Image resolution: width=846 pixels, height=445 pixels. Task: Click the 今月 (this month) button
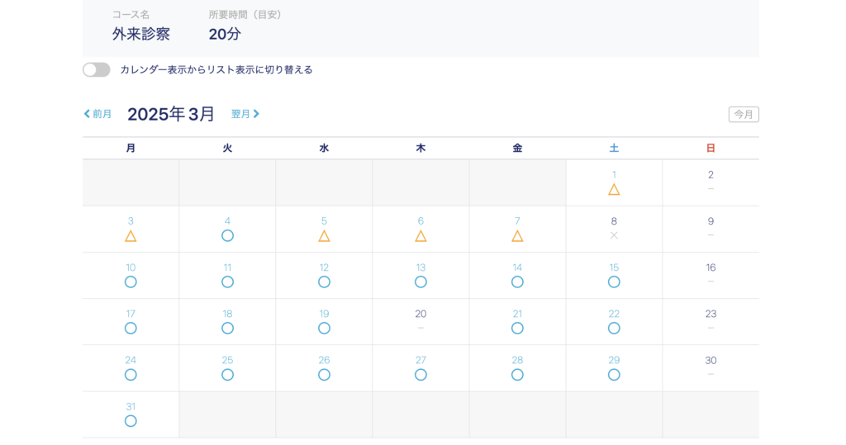[x=744, y=115]
